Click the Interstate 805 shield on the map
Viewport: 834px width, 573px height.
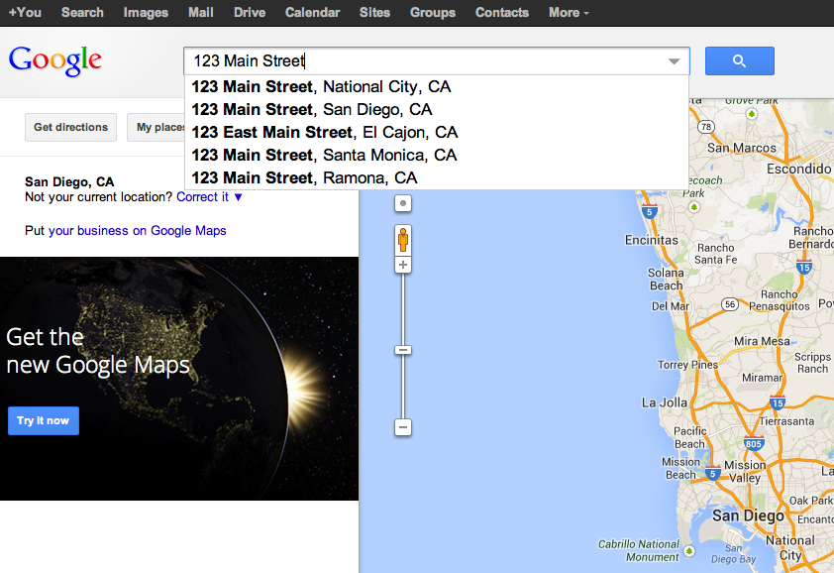(754, 443)
